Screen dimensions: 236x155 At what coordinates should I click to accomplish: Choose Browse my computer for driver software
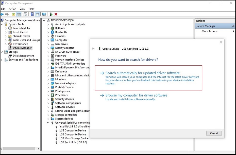point(136,95)
